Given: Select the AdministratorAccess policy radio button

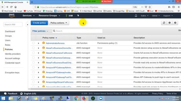Looking at the screenshot, I should pos(33,43).
